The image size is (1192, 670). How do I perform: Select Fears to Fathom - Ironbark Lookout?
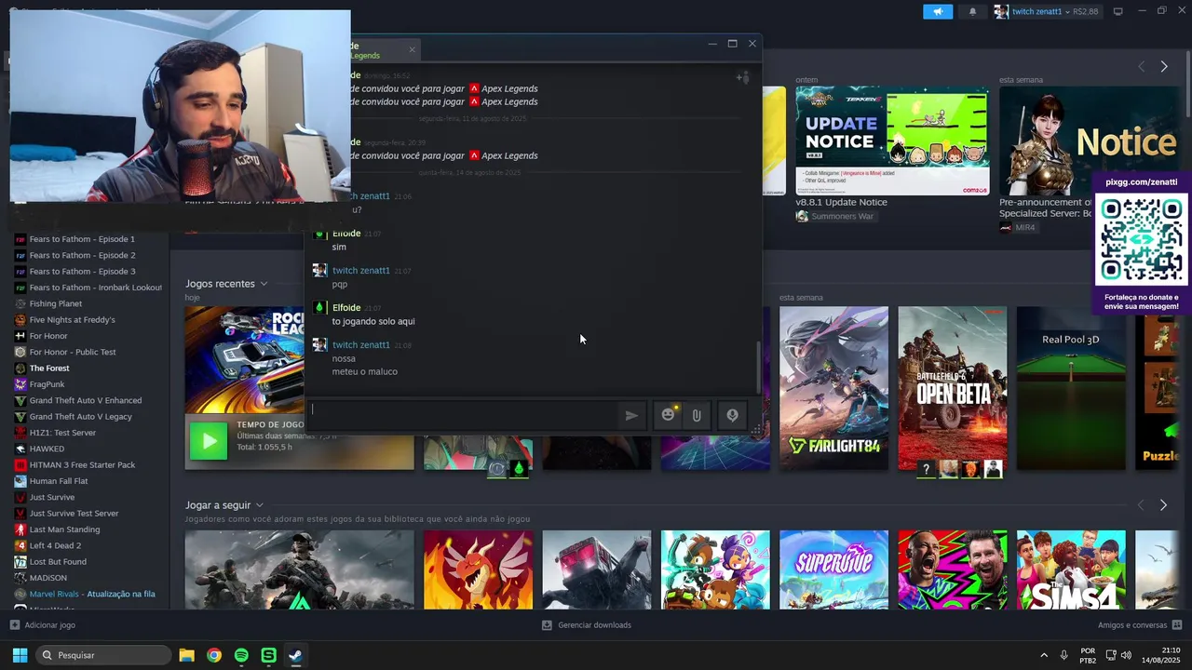(x=95, y=288)
